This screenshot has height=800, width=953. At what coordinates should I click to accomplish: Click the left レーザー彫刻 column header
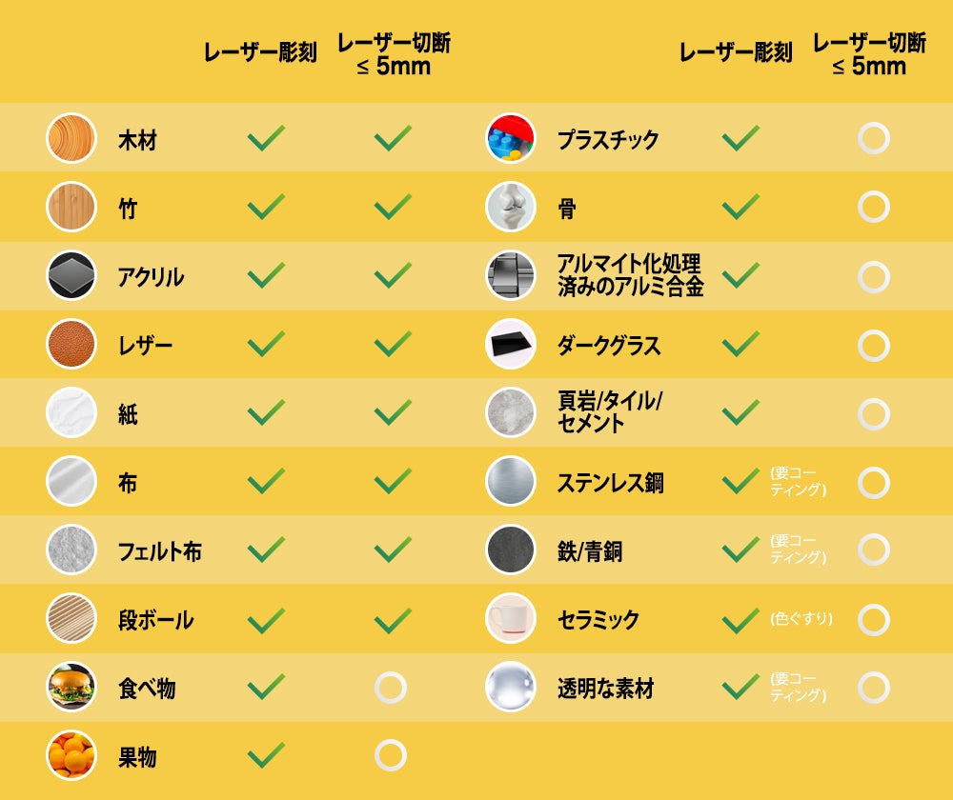click(x=260, y=53)
